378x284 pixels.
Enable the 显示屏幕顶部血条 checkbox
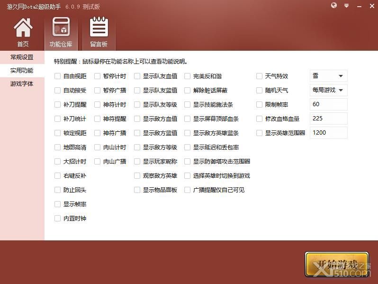tap(187, 119)
